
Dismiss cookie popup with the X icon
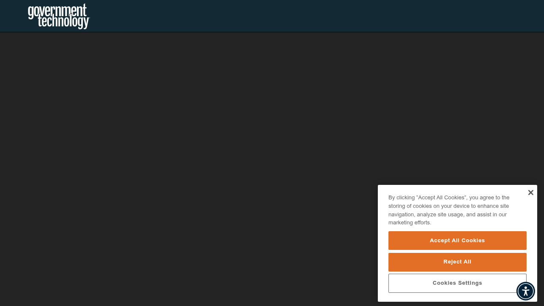[x=531, y=193]
